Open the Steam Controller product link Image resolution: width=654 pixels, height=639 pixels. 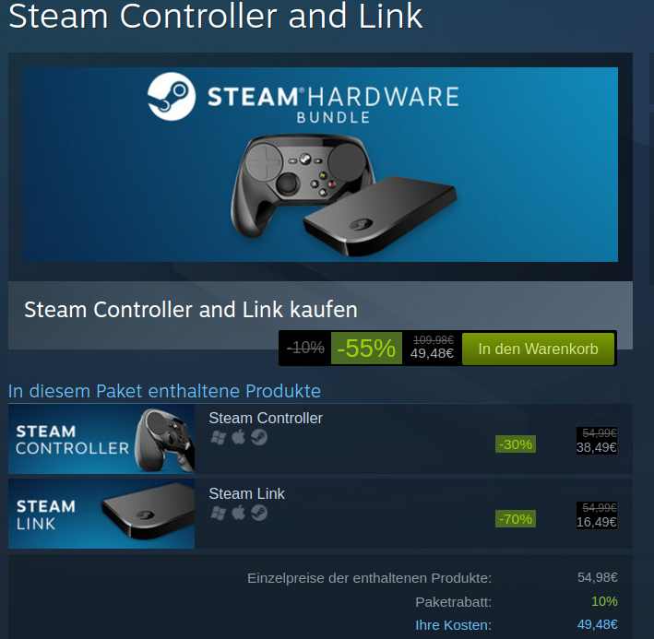(266, 418)
